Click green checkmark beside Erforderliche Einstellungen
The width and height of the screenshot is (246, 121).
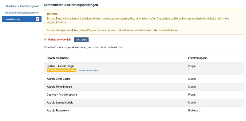[37, 6]
